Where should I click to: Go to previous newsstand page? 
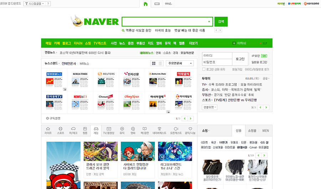pyautogui.click(x=185, y=118)
